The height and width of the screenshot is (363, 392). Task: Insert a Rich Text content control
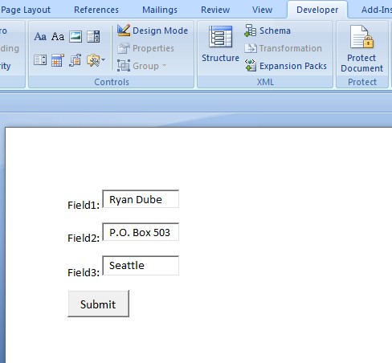point(40,36)
